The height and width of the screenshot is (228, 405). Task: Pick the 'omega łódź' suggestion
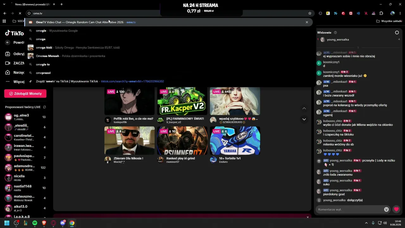pyautogui.click(x=169, y=47)
